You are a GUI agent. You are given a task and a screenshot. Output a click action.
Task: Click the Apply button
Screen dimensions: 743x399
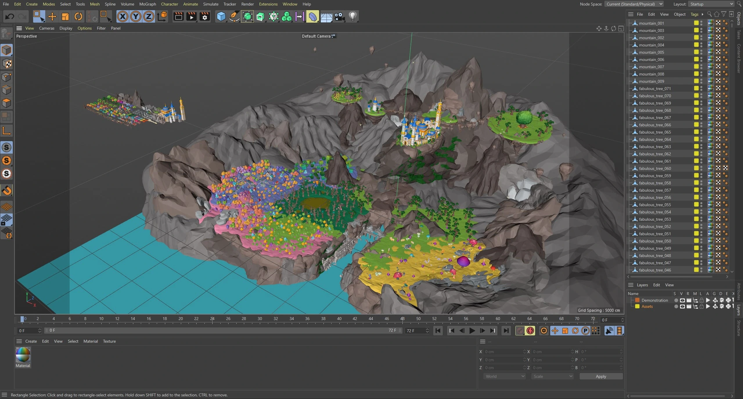click(601, 376)
